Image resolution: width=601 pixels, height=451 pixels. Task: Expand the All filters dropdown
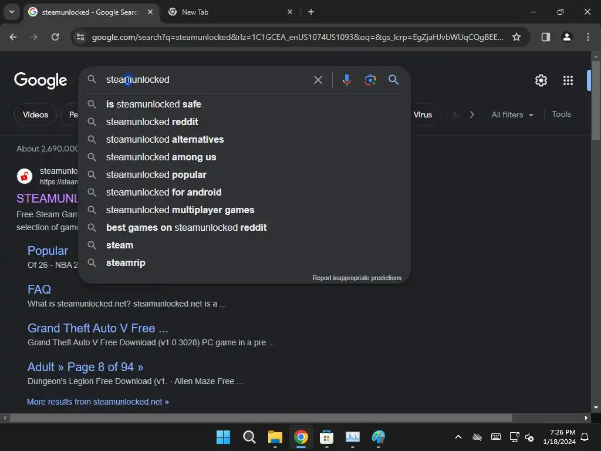click(512, 115)
